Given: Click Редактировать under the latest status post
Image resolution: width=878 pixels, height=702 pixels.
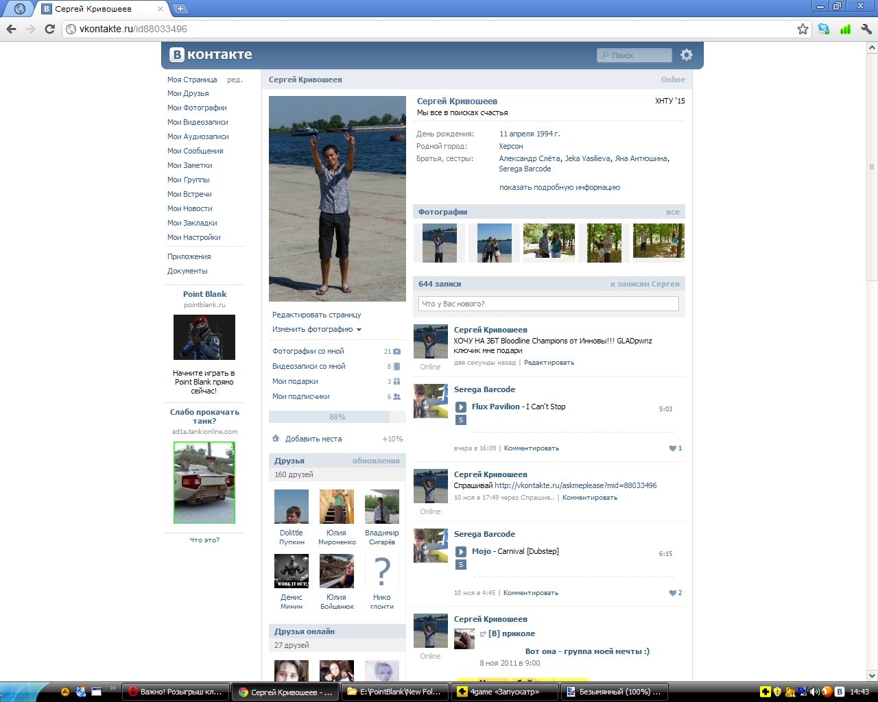Looking at the screenshot, I should tap(549, 363).
